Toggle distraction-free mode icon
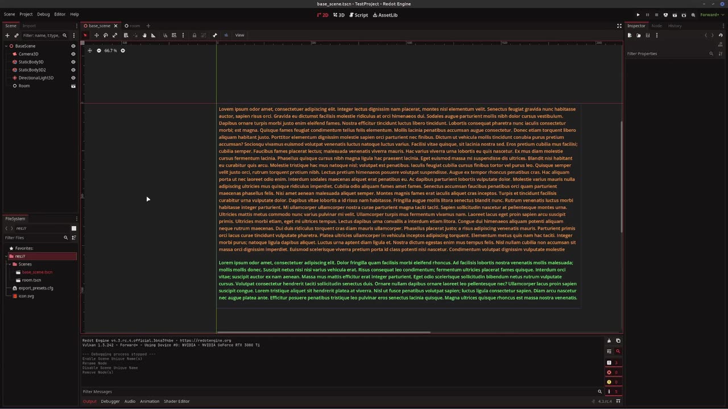Image resolution: width=728 pixels, height=409 pixels. coord(619,26)
